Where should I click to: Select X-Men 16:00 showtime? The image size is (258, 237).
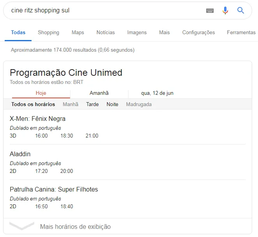coord(42,136)
